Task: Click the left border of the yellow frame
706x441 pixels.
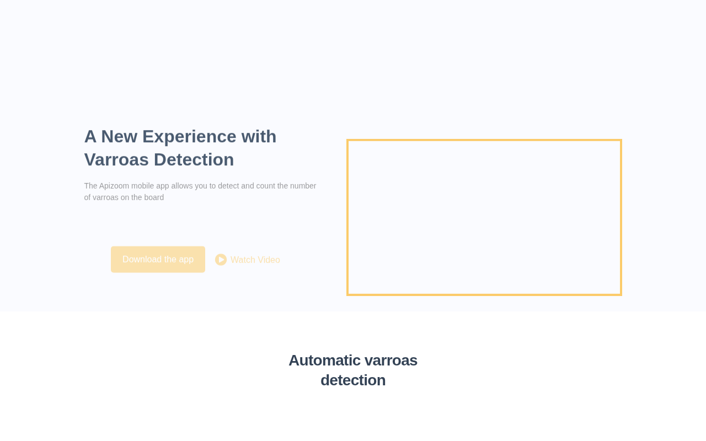Action: pos(347,218)
